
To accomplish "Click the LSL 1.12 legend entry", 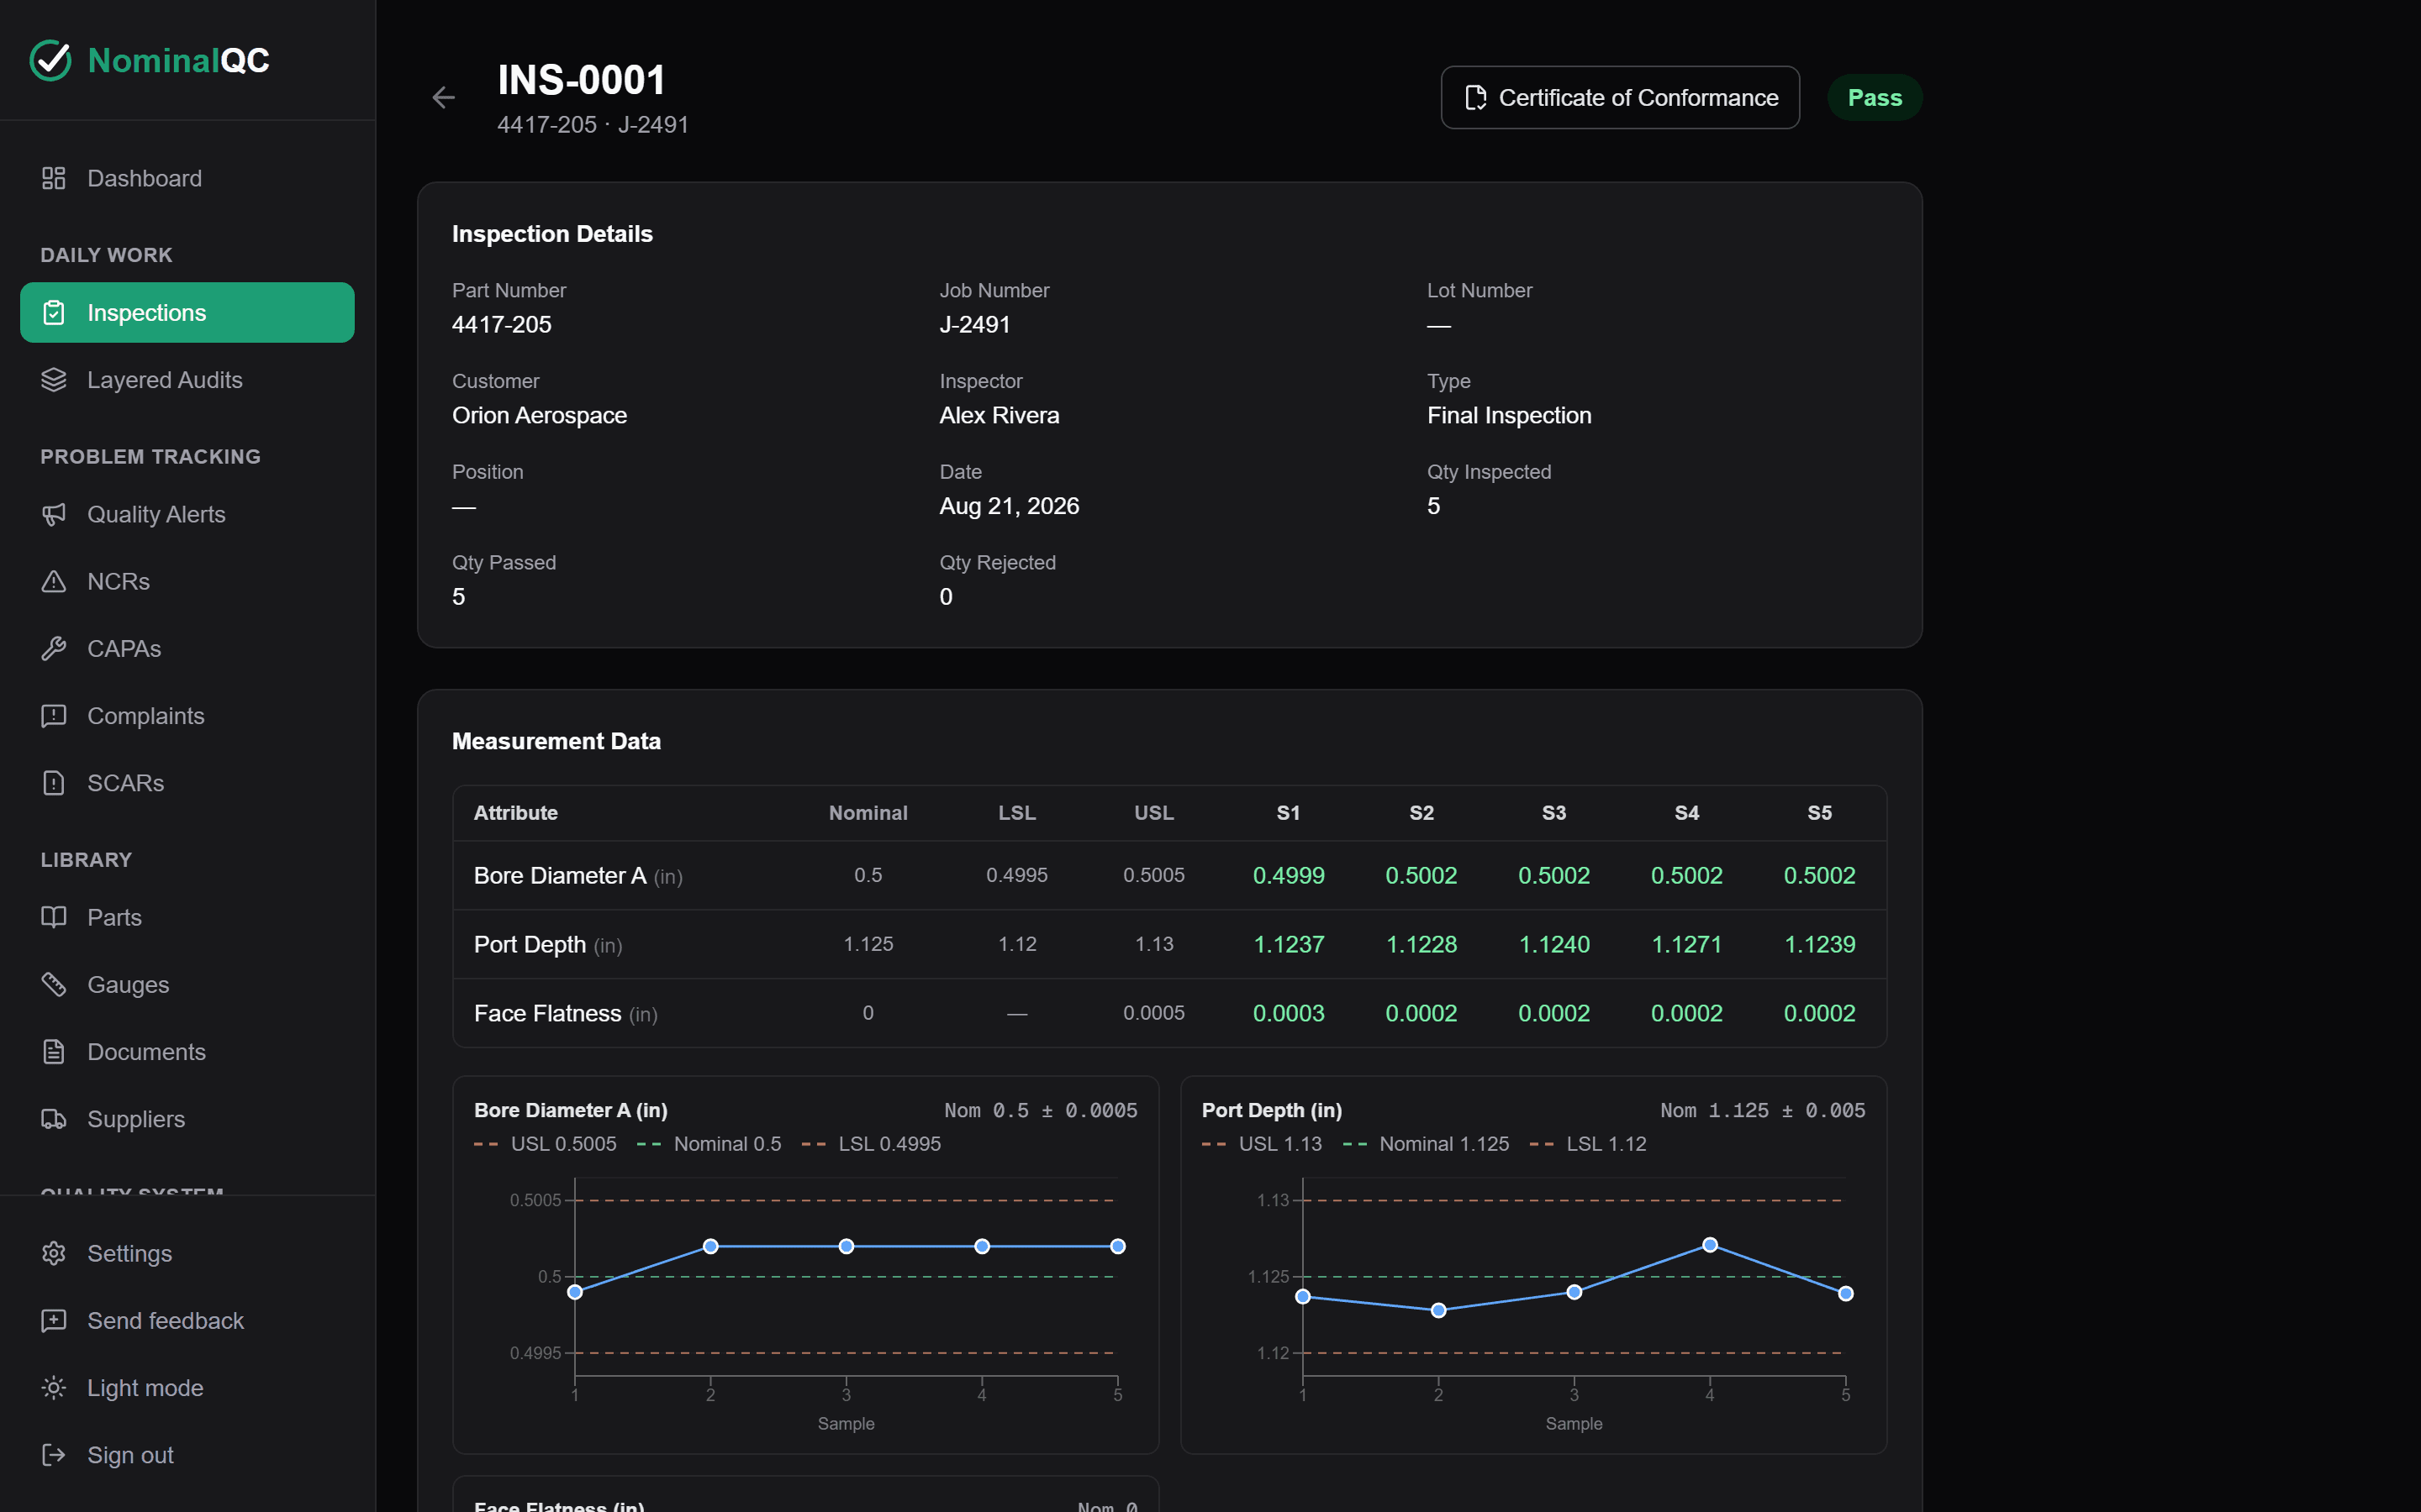I will pos(1588,1143).
